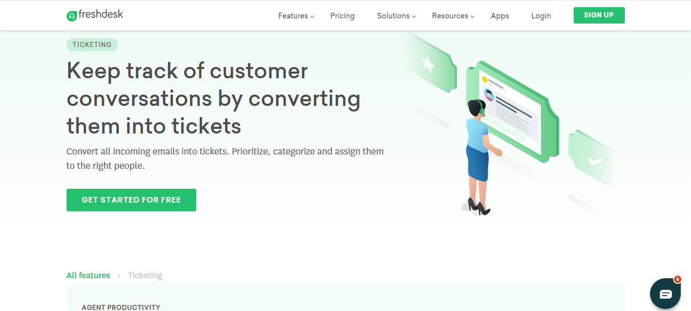Image resolution: width=691 pixels, height=311 pixels.
Task: Expand the Features dropdown menu
Action: pos(293,16)
